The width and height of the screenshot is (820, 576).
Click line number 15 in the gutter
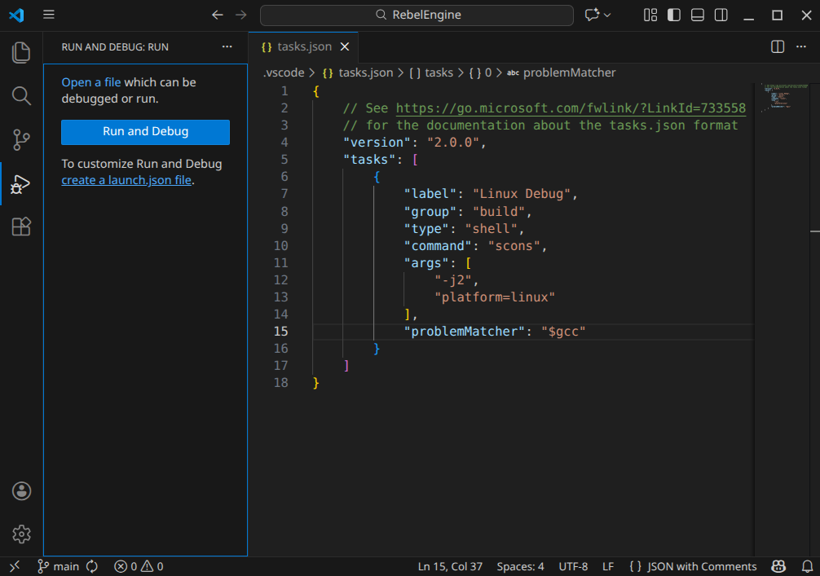[x=281, y=332]
